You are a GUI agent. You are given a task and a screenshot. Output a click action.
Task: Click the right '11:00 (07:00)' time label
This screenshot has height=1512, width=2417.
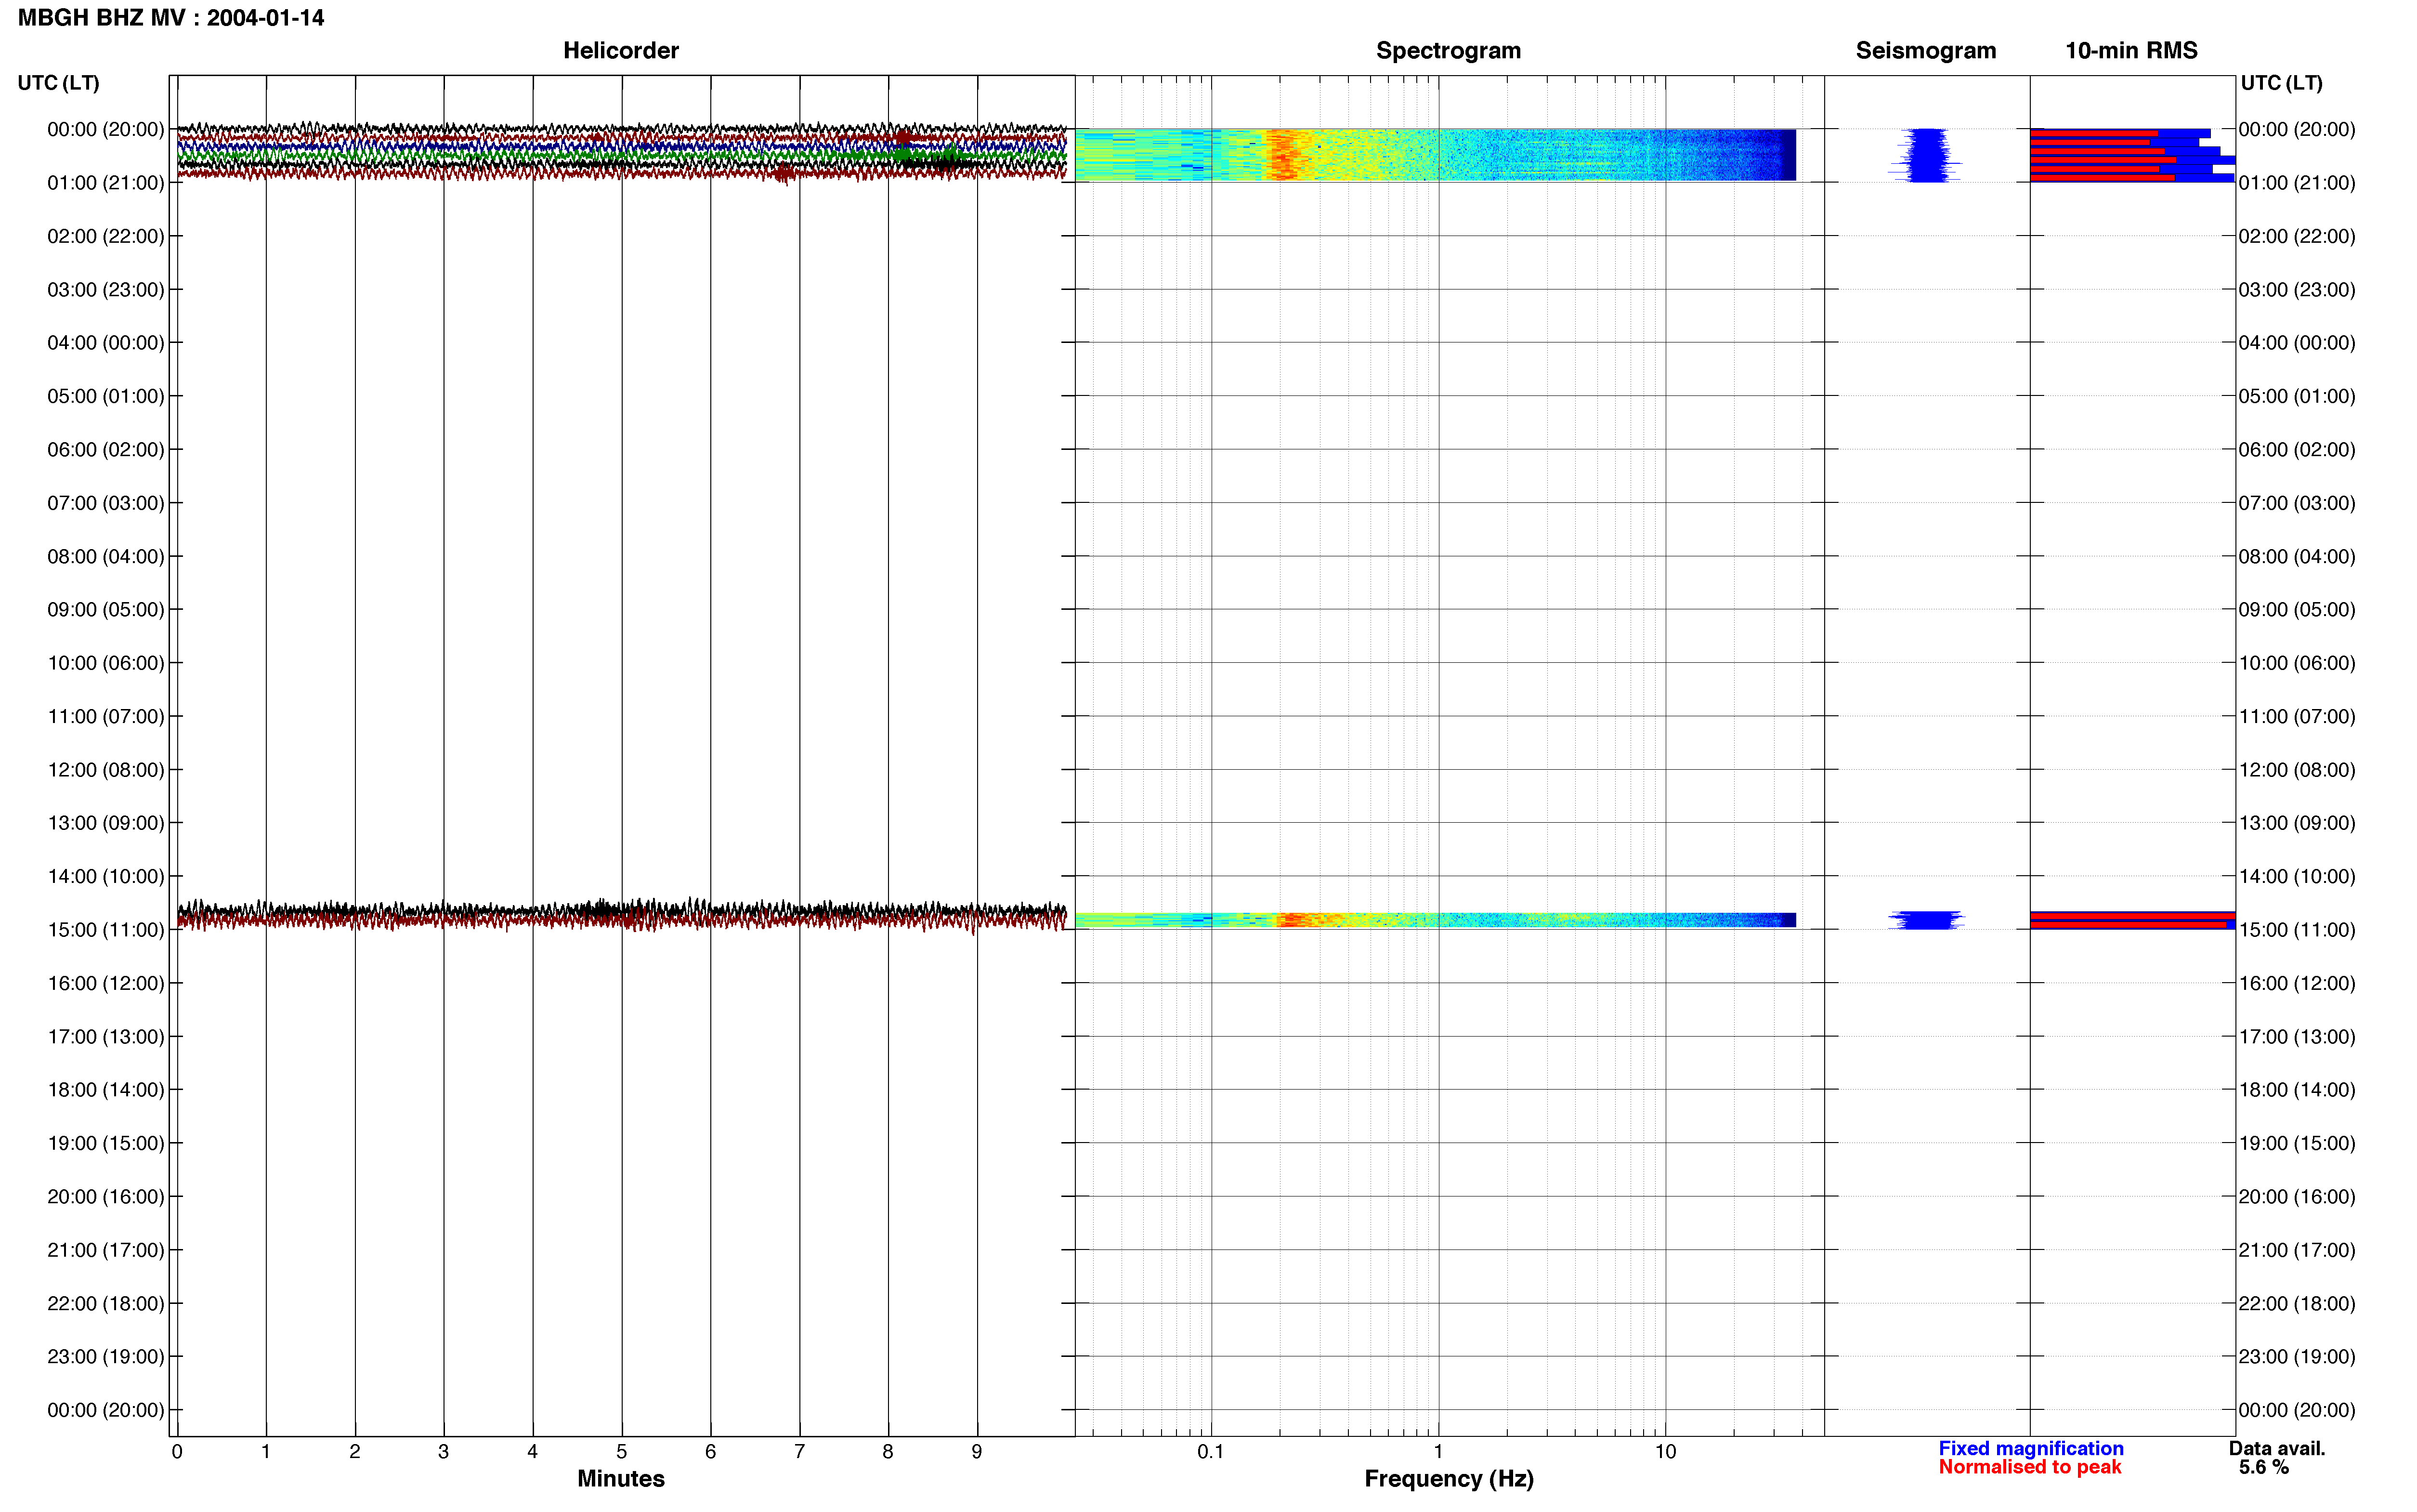2297,716
